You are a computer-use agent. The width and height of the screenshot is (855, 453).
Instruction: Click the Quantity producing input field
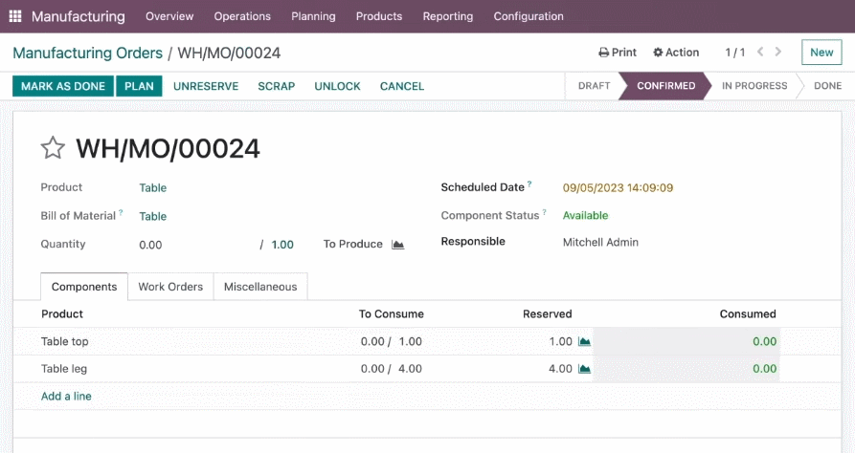pos(196,245)
